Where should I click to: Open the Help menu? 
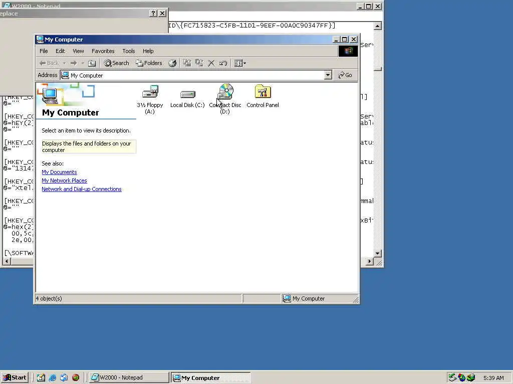click(148, 51)
